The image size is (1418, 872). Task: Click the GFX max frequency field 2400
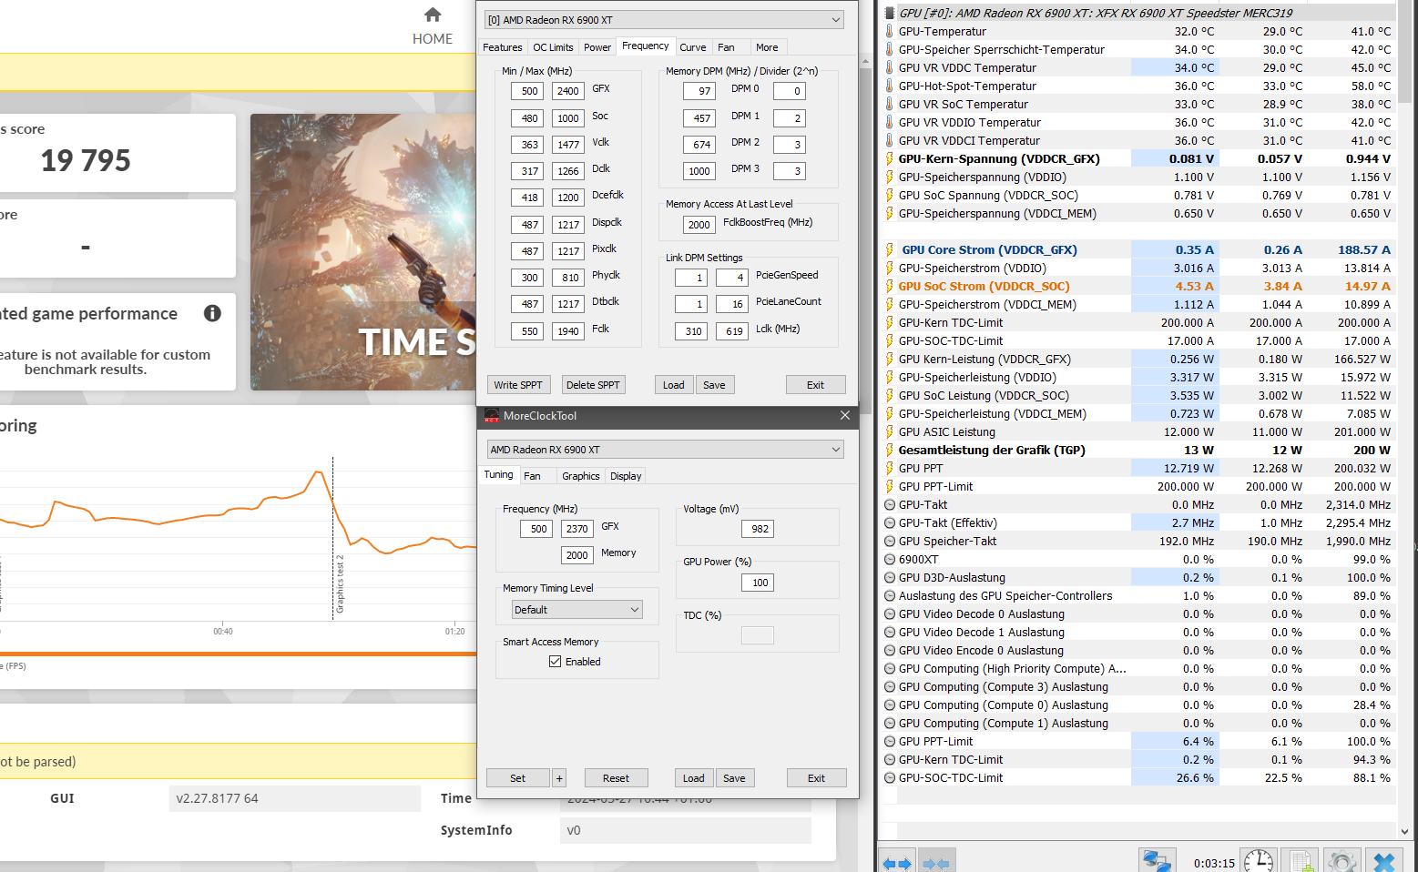[x=568, y=91]
